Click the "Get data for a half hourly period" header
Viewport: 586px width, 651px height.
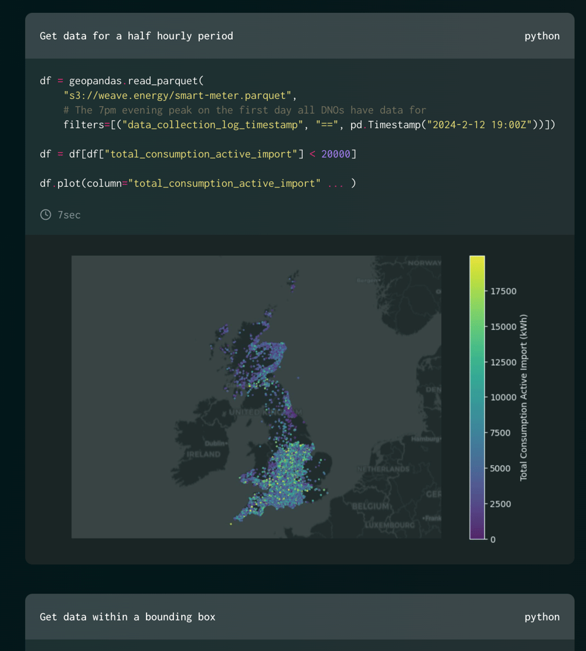(136, 35)
